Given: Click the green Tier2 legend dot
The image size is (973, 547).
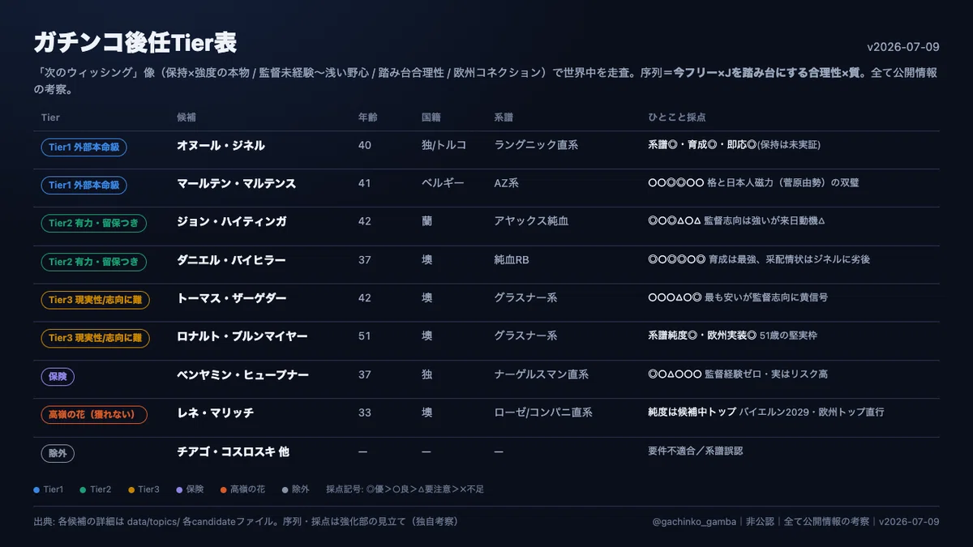Looking at the screenshot, I should click(83, 489).
